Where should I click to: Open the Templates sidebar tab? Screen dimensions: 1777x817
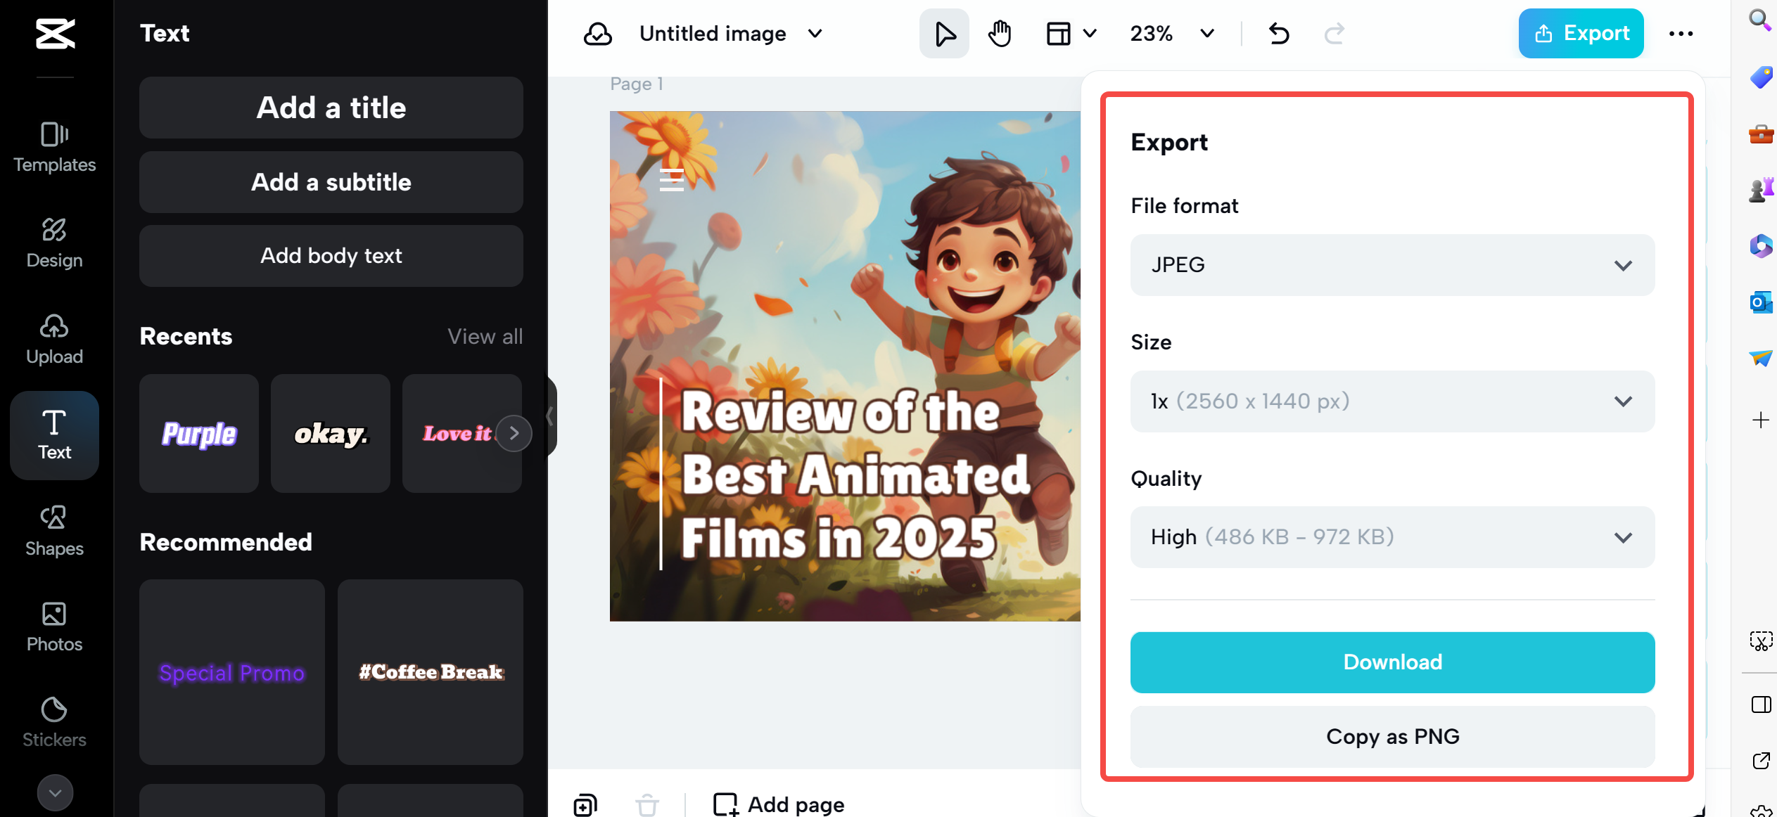(55, 146)
